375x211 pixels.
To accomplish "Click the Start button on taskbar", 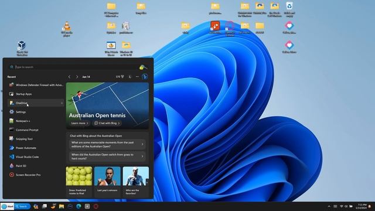I will [7, 206].
